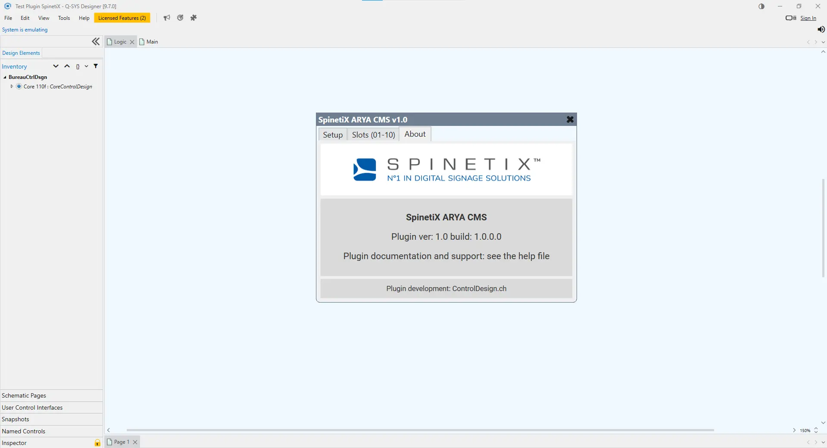Toggle the contrast theme icon in title bar
Viewport: 827px width, 448px height.
761,6
